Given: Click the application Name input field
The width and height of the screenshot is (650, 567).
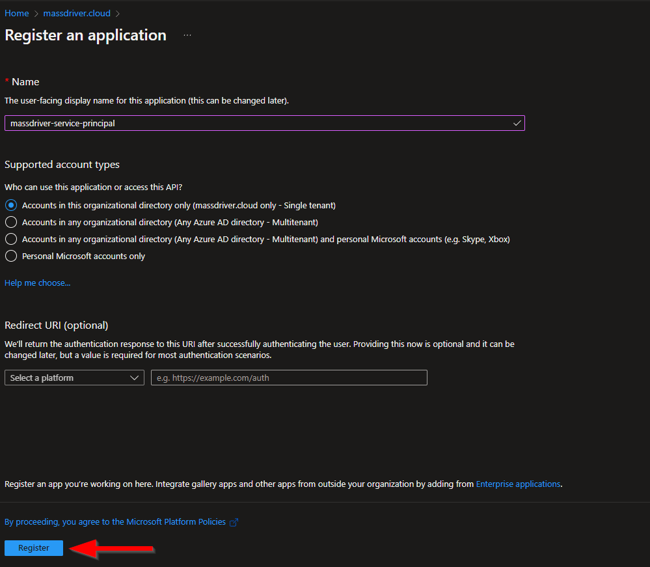Looking at the screenshot, I should click(264, 123).
